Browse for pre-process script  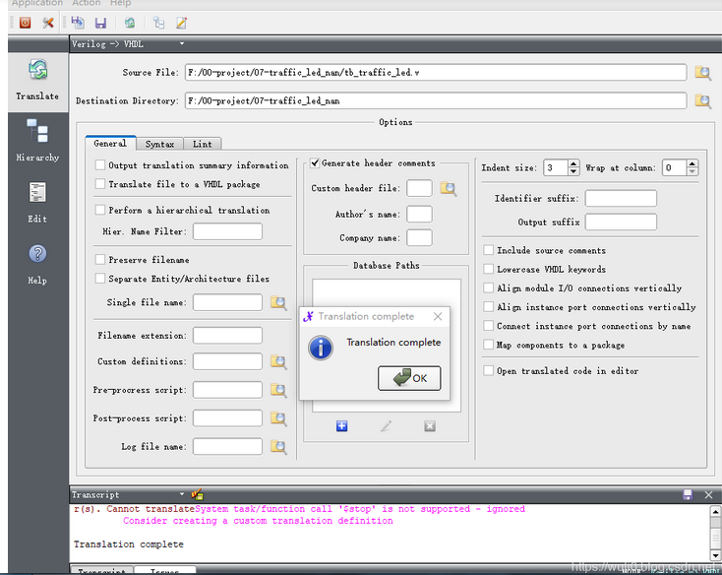[x=278, y=390]
